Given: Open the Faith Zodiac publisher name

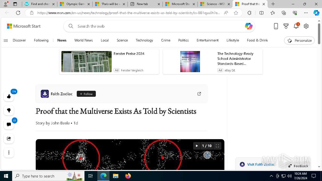Looking at the screenshot, I should pos(62,94).
